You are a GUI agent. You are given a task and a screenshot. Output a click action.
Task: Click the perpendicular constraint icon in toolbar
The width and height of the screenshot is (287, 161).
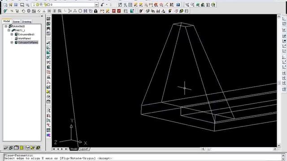point(44,11)
